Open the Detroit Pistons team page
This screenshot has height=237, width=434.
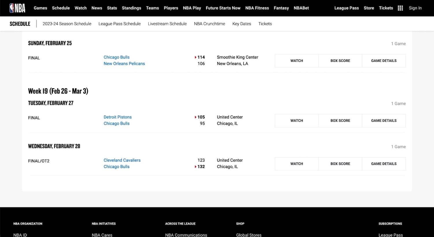[x=117, y=117]
